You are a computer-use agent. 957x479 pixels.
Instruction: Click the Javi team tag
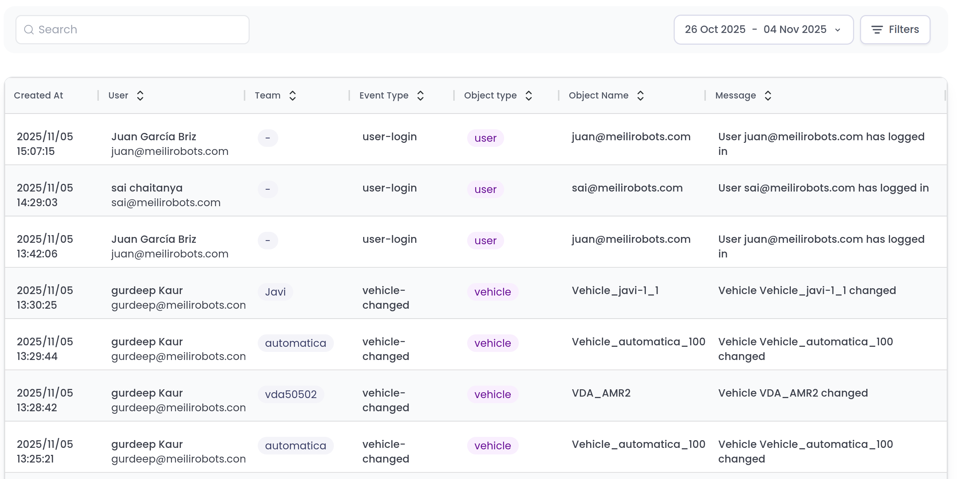pyautogui.click(x=275, y=292)
